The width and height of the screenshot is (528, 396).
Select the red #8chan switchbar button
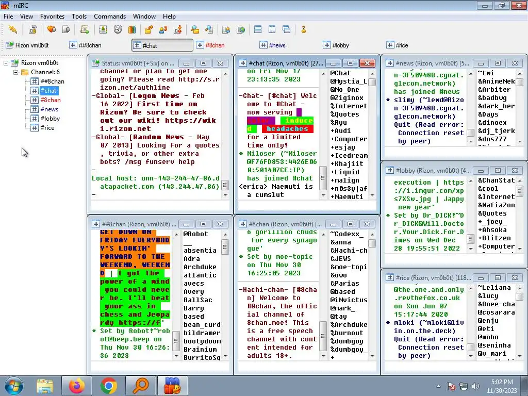coord(226,45)
